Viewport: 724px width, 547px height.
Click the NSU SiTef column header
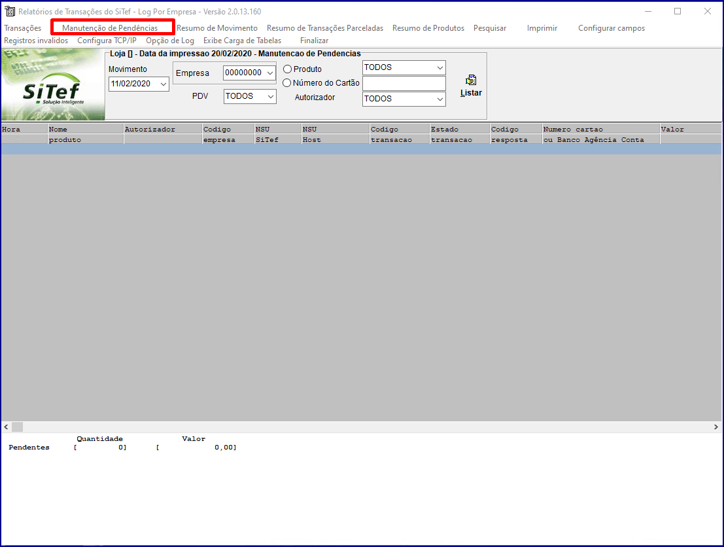[x=278, y=134]
